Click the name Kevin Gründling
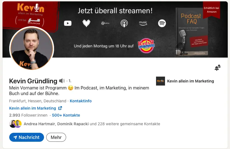Screen dimensions: 230x149 (33, 81)
